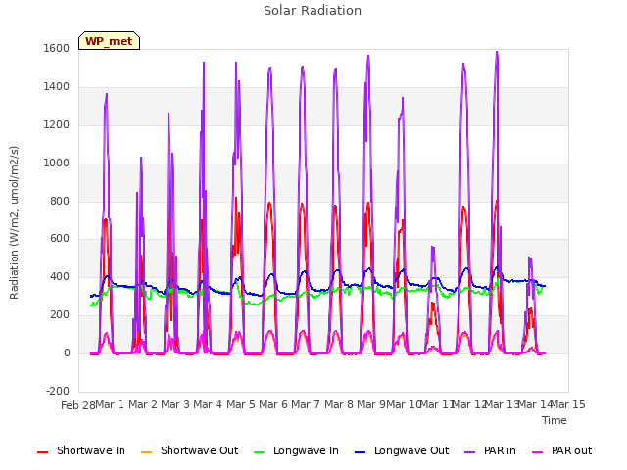Click the Mar 7 x-axis label
Viewport: 627px width, 470px height.
tap(306, 404)
